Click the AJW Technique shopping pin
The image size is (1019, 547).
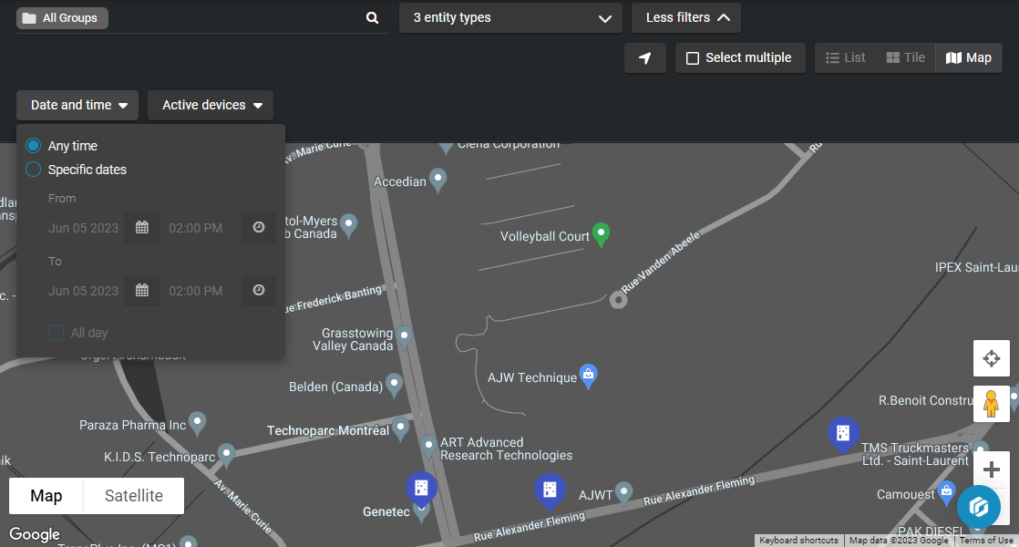pyautogui.click(x=588, y=377)
